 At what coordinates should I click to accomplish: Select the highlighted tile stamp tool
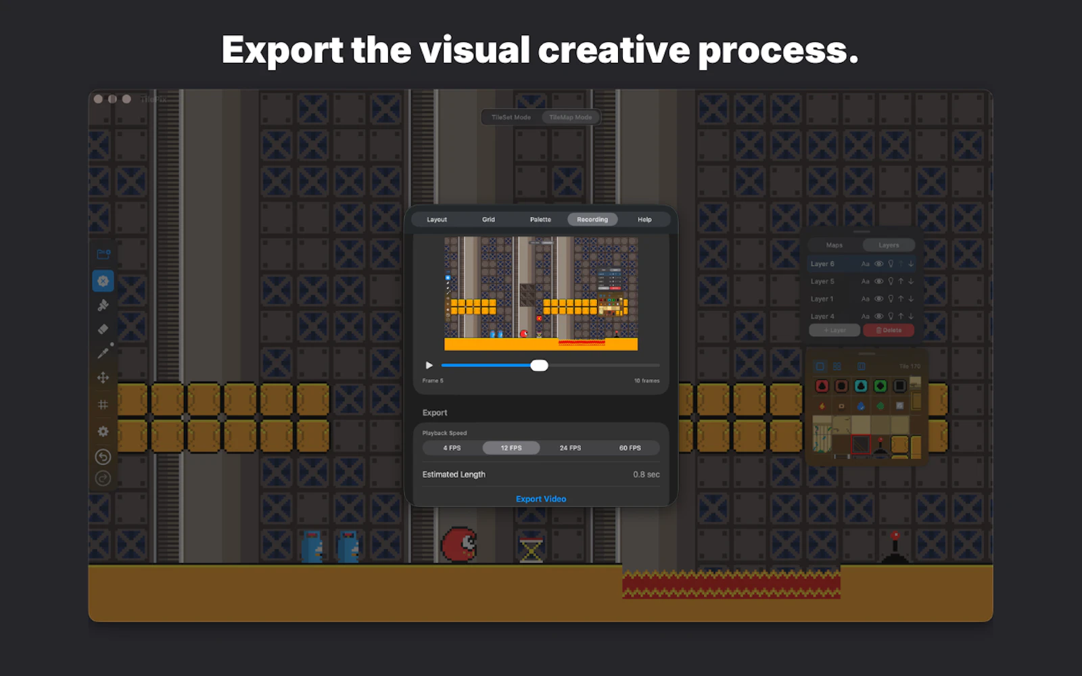coord(103,281)
